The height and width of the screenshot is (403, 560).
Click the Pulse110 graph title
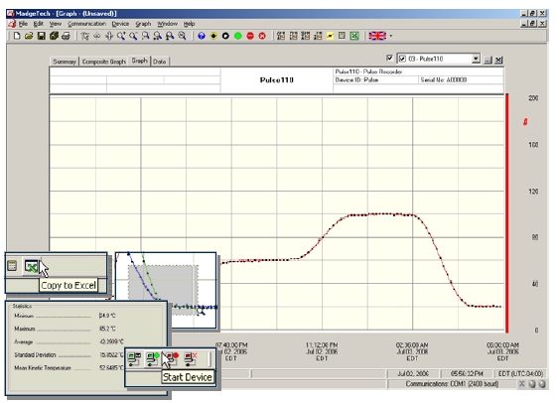pos(277,80)
